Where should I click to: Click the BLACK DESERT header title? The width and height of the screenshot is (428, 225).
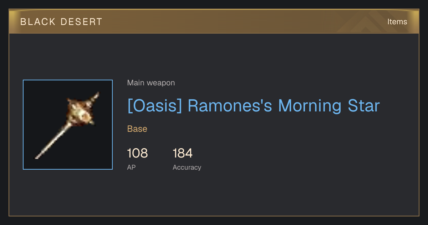[x=61, y=22]
